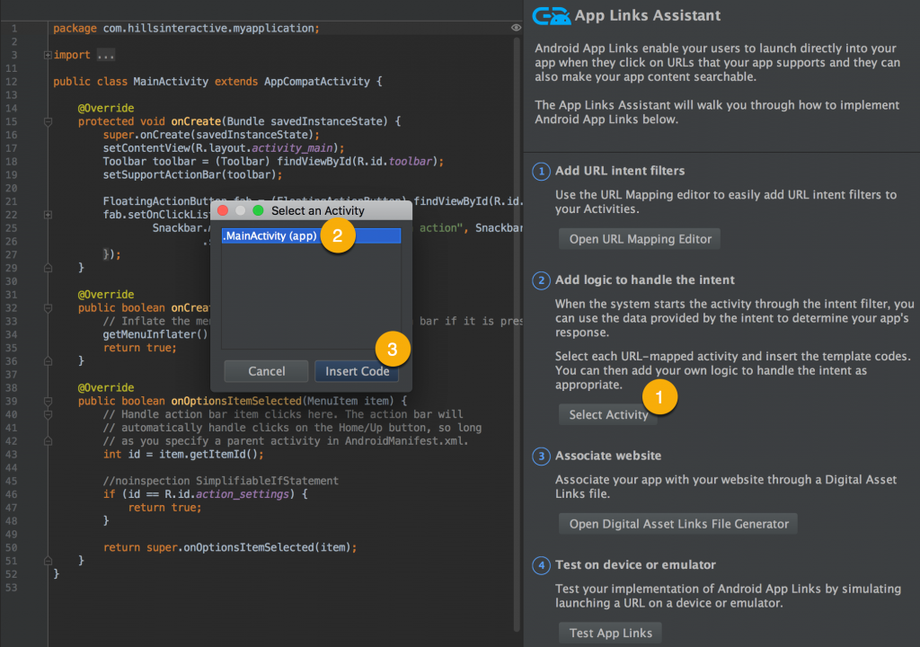Click the fold end marker on line 36
Screen dimensions: 920x647
click(x=49, y=361)
